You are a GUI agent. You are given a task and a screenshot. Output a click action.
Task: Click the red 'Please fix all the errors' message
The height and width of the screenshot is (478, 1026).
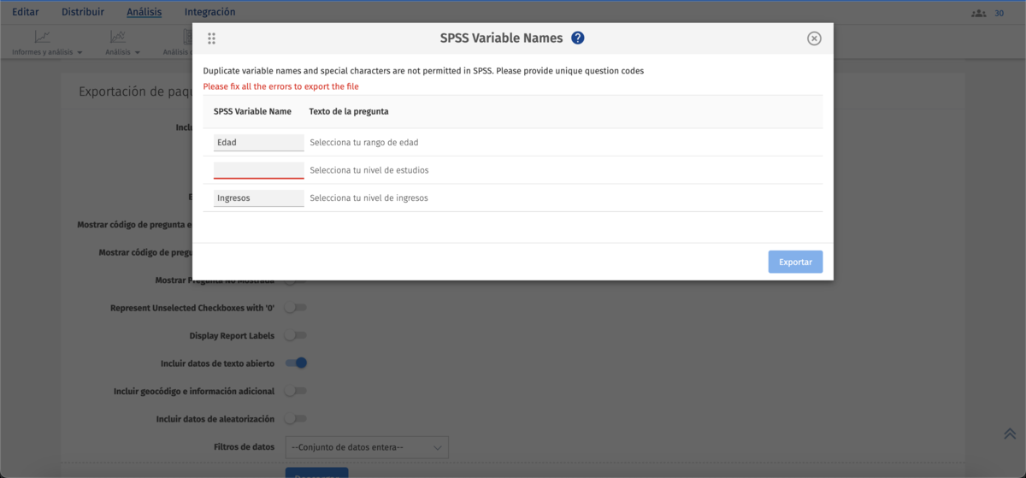pyautogui.click(x=280, y=86)
